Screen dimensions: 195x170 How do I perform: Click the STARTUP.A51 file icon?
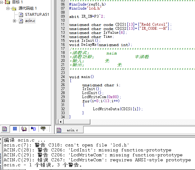21,15
